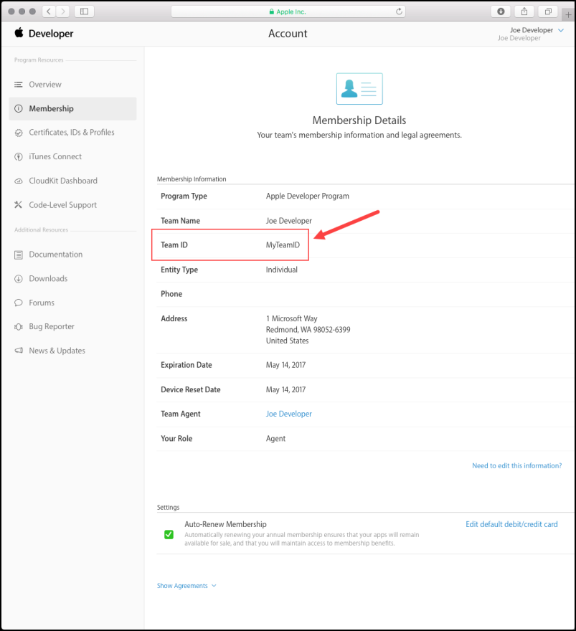
Task: Click the Team Name Joe Developer value
Action: (x=288, y=221)
